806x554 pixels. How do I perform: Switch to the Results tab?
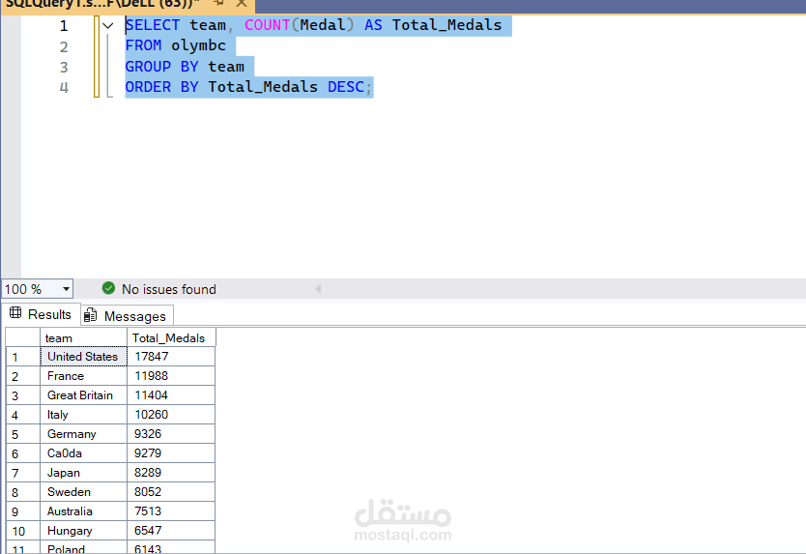pyautogui.click(x=41, y=314)
